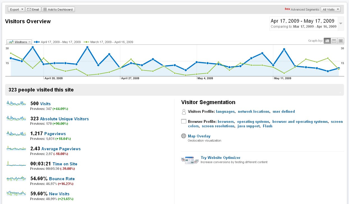
Task: Open Average Pageviews report link
Action: tap(61, 149)
